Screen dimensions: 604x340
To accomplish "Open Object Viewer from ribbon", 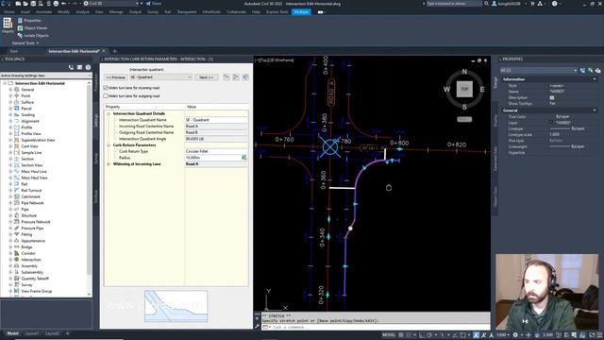I will [x=33, y=27].
